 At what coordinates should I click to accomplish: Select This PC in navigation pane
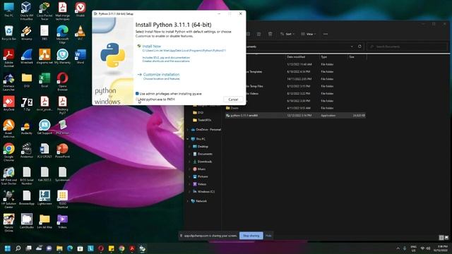point(201,139)
